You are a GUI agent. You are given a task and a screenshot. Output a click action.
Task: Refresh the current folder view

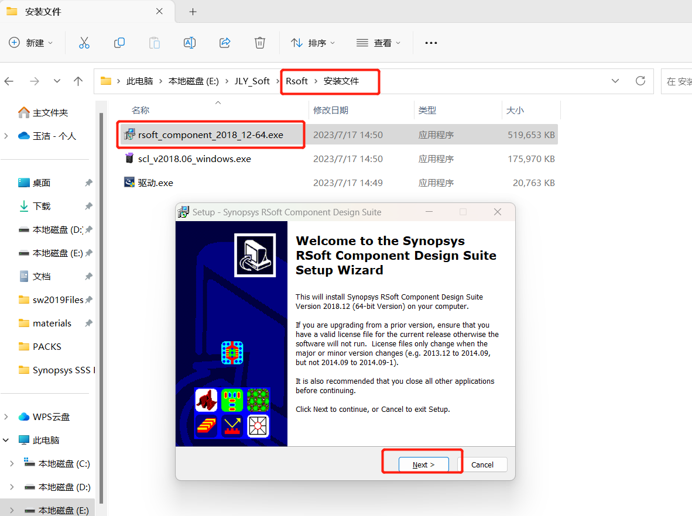pos(640,81)
